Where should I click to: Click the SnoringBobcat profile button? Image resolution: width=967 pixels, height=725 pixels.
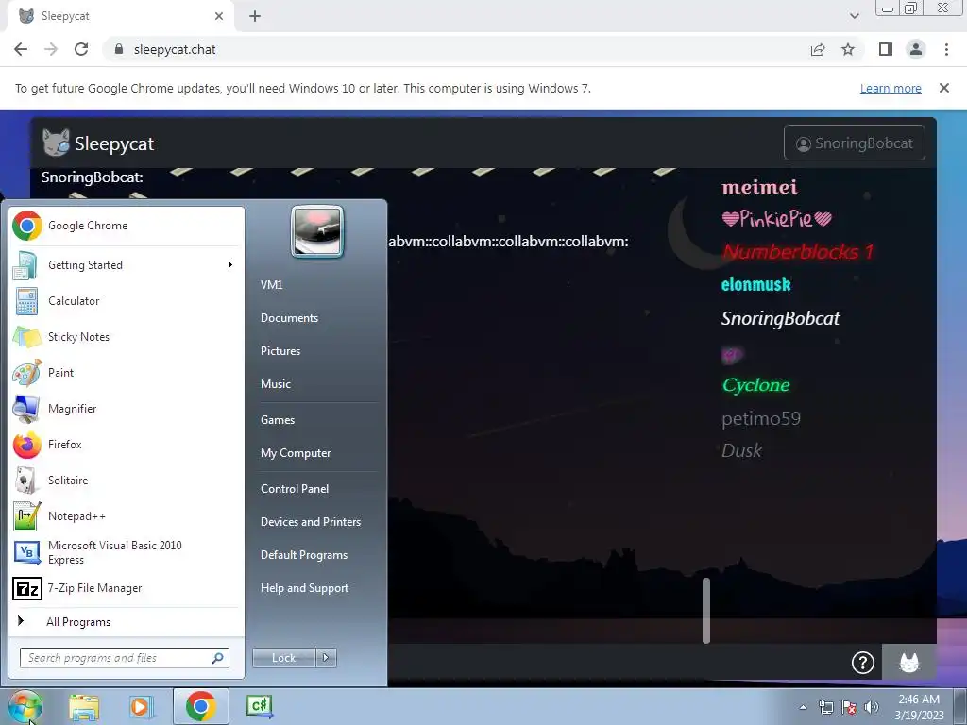[854, 143]
